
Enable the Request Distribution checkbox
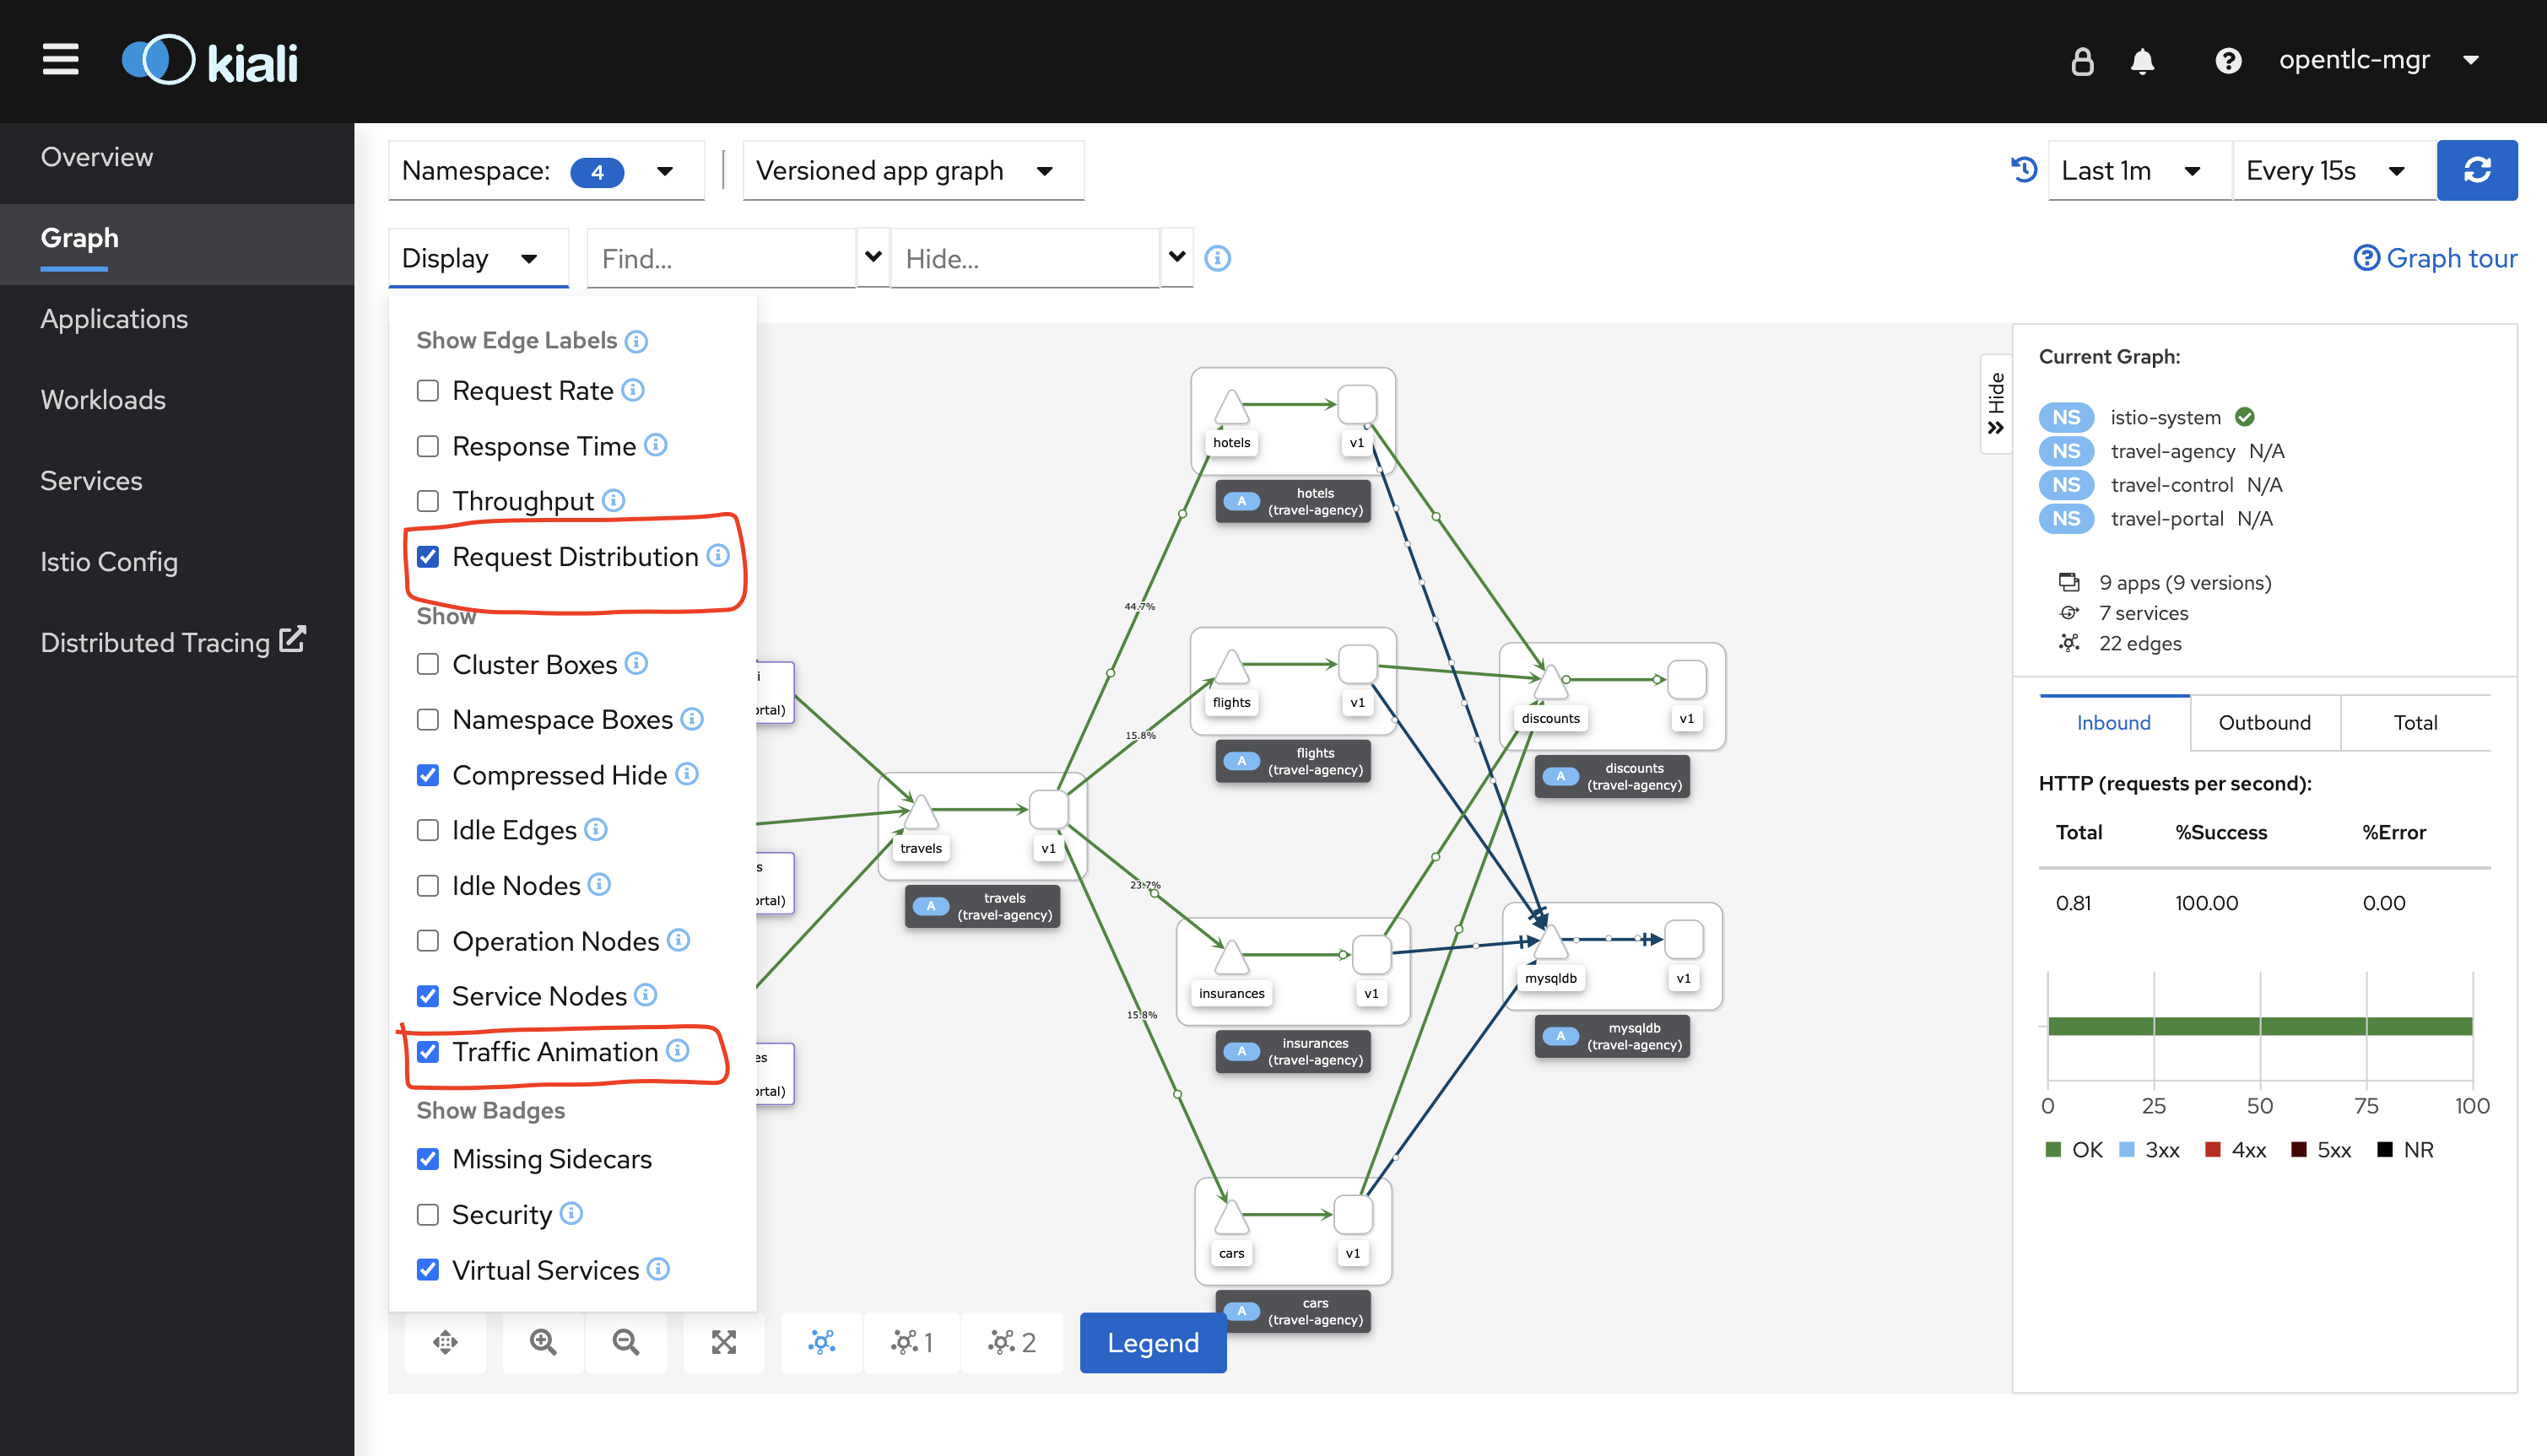pyautogui.click(x=429, y=556)
